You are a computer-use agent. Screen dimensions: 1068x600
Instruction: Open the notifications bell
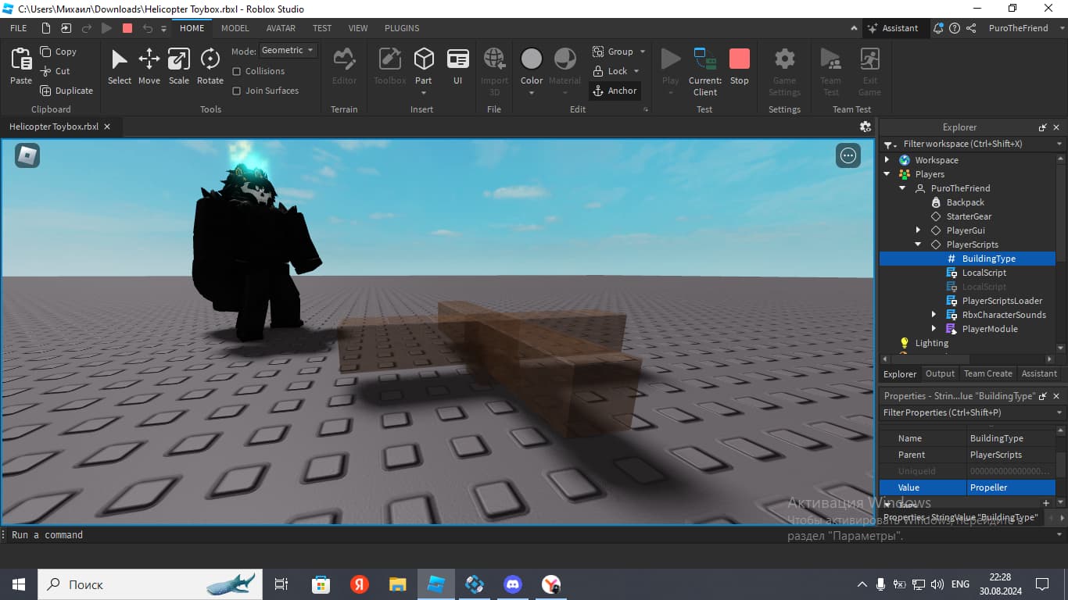click(x=937, y=28)
